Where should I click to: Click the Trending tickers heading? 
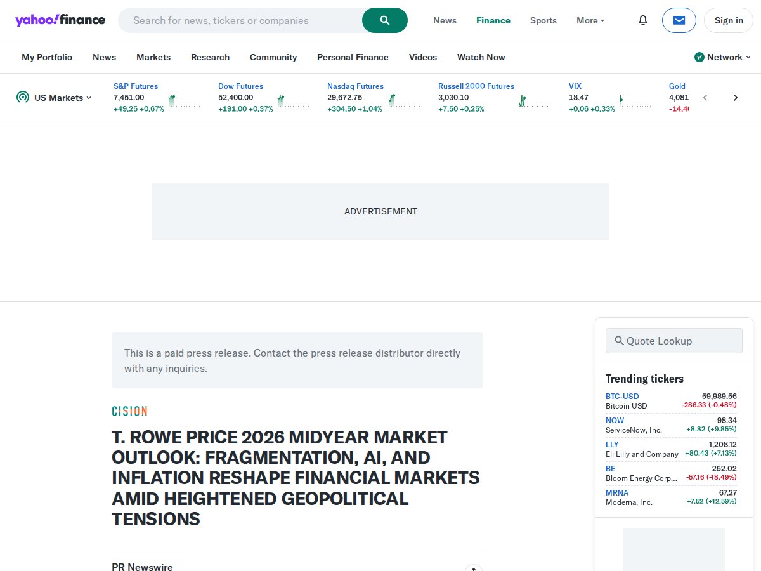(644, 379)
